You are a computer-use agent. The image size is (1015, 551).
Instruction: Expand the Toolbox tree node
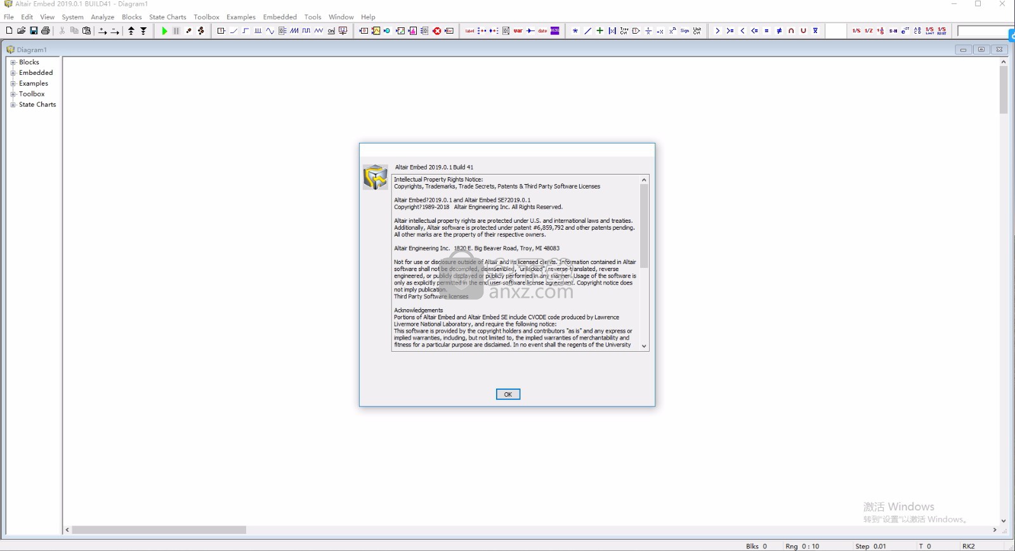(x=13, y=94)
